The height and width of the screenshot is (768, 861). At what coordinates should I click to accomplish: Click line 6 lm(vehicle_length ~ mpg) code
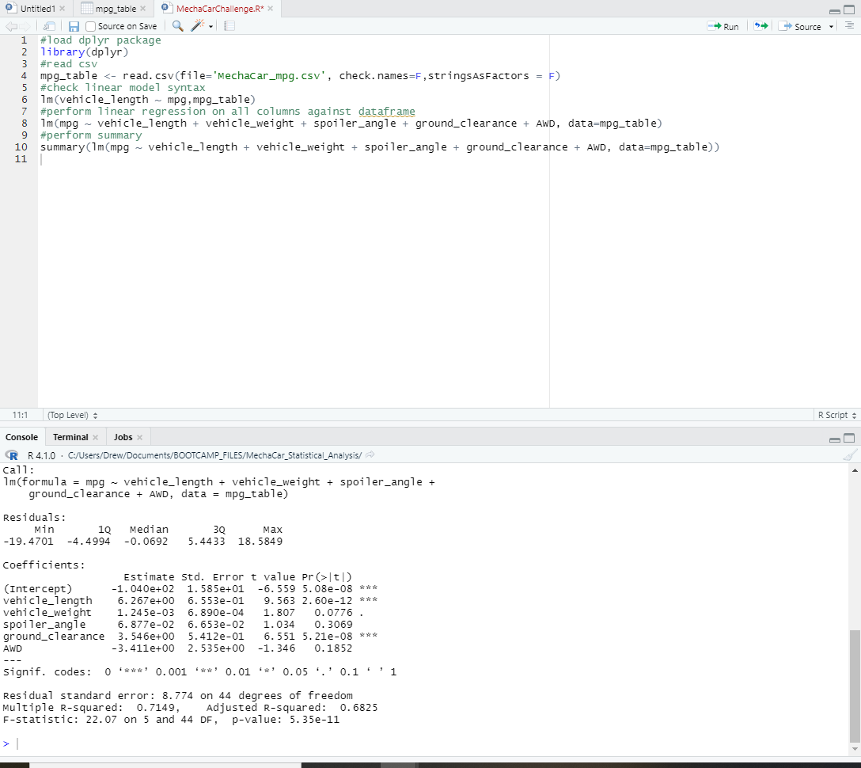coord(148,100)
